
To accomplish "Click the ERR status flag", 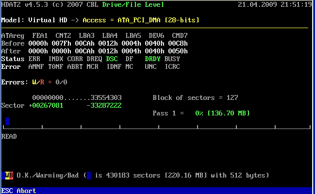I will [x=34, y=59].
